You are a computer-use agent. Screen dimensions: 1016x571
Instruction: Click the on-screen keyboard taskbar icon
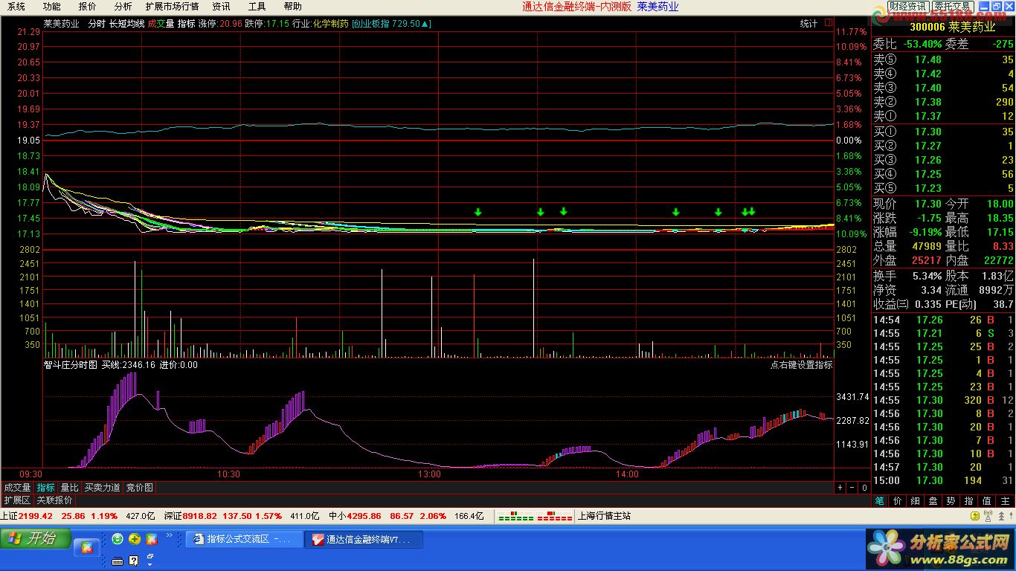118,560
